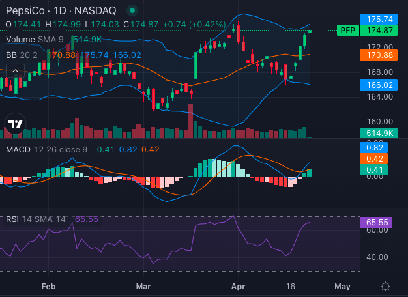Click the MACD legend value 0.82

pyautogui.click(x=128, y=150)
